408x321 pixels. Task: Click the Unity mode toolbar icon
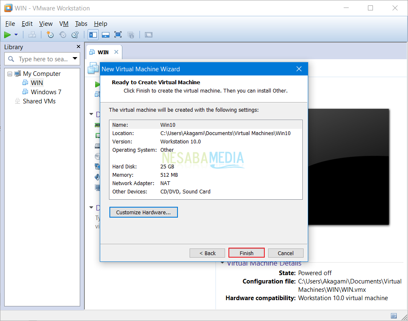click(x=131, y=35)
